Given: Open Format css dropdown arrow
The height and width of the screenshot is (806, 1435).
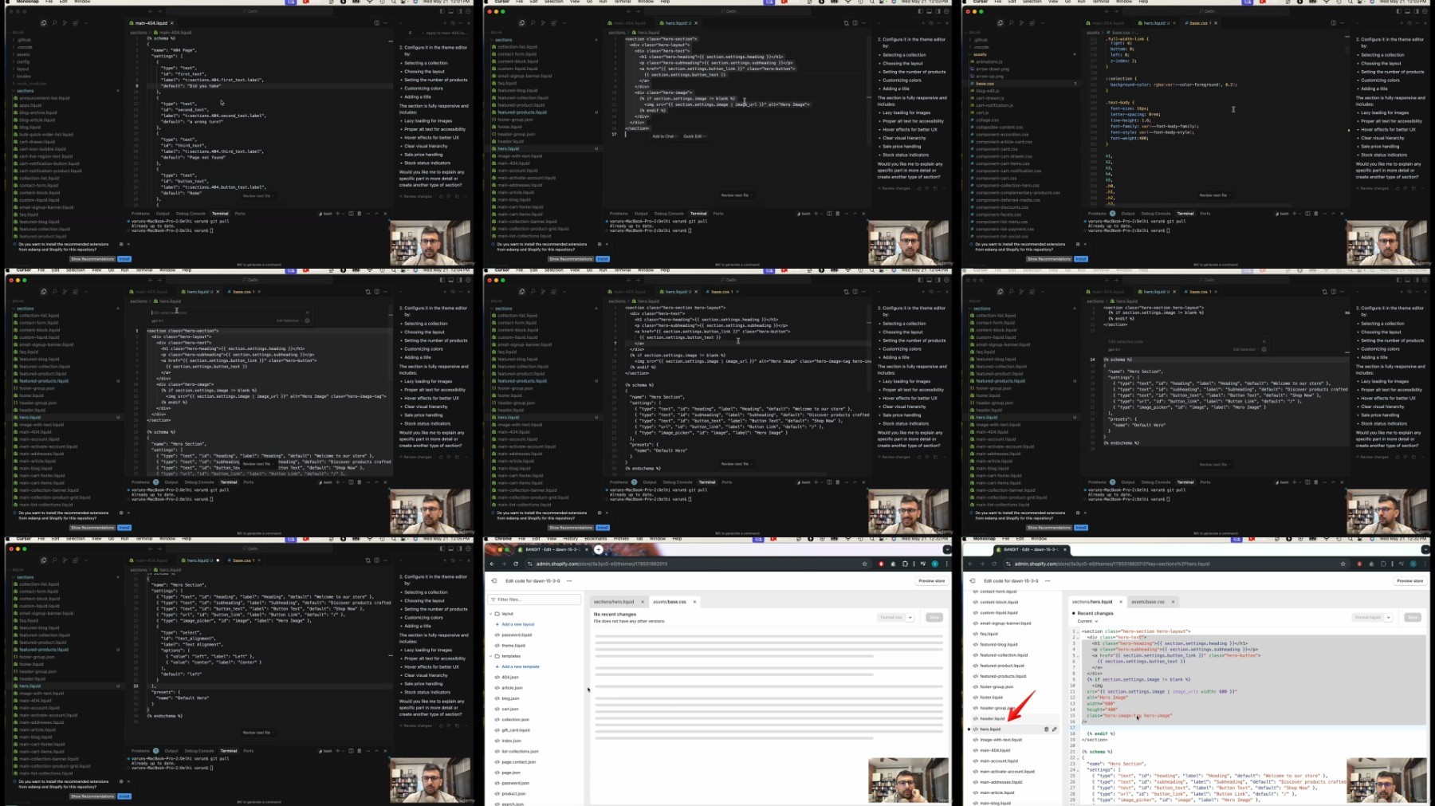Looking at the screenshot, I should 910,617.
